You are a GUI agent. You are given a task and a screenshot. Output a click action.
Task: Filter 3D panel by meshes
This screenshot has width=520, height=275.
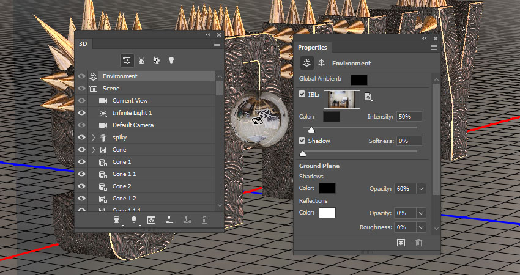(x=141, y=61)
